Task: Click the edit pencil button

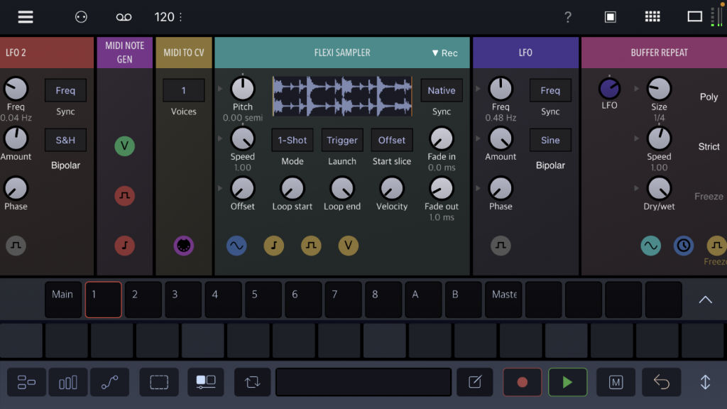Action: coord(475,382)
